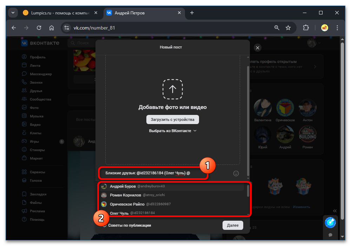Open friend Роман BUILDING avatar
The height and width of the screenshot is (246, 351).
tap(307, 135)
